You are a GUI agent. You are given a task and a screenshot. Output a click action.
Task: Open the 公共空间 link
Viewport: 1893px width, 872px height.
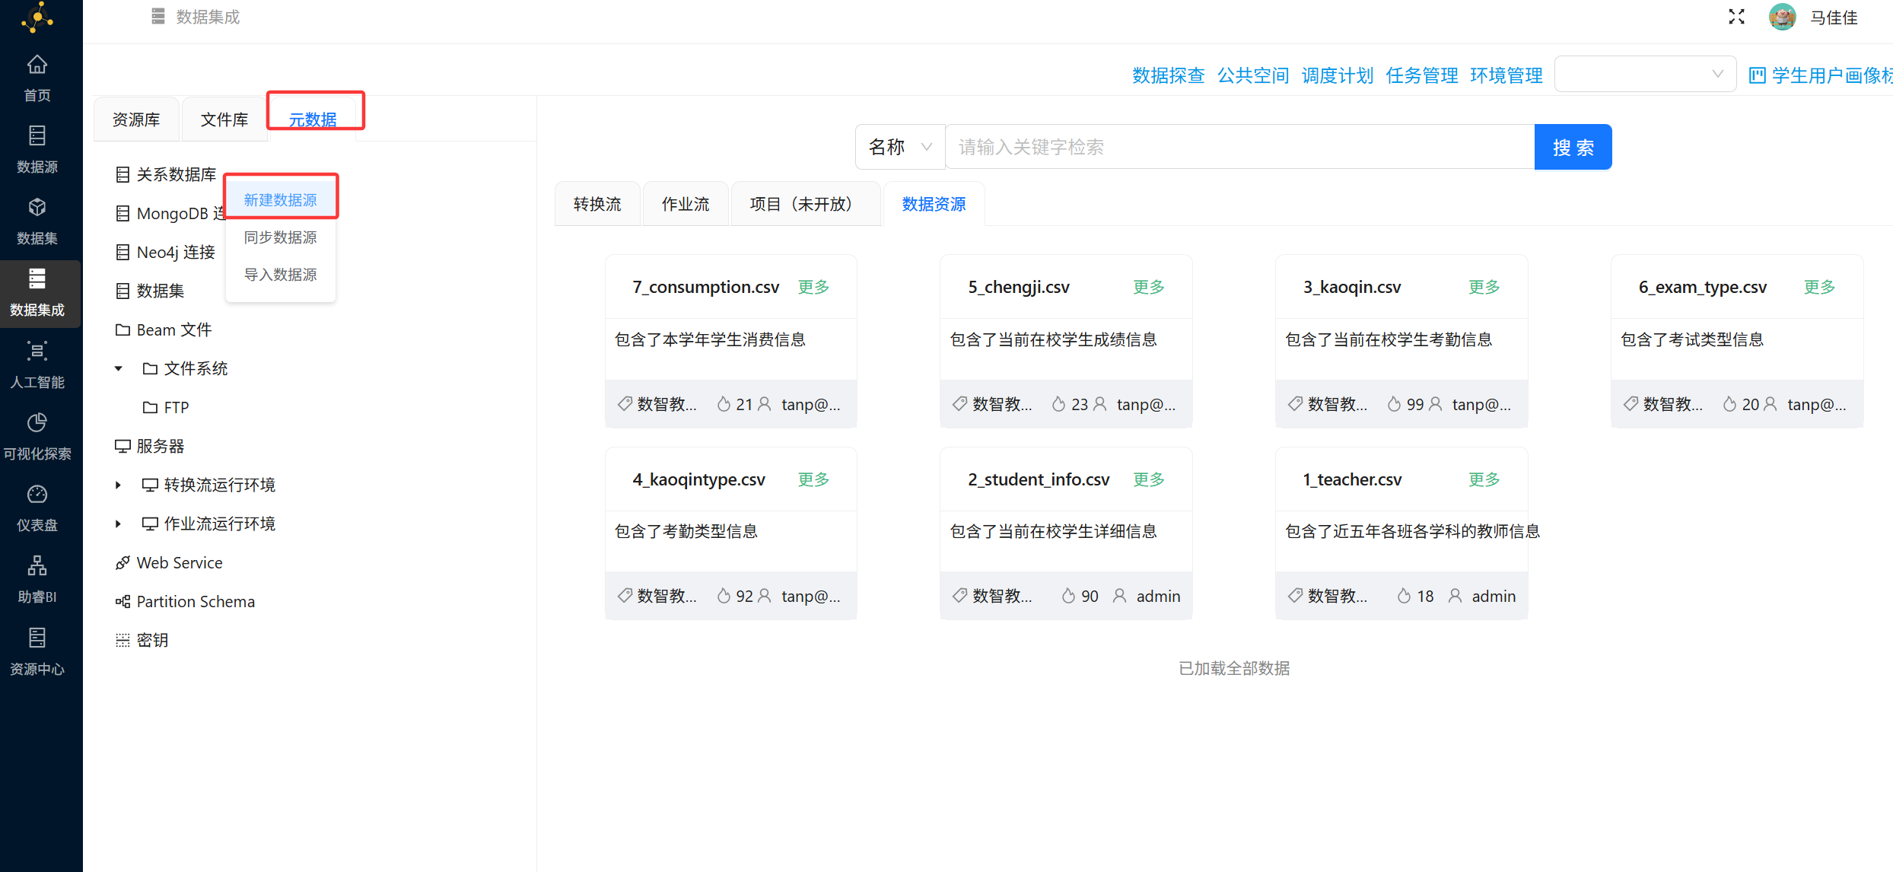click(1253, 75)
